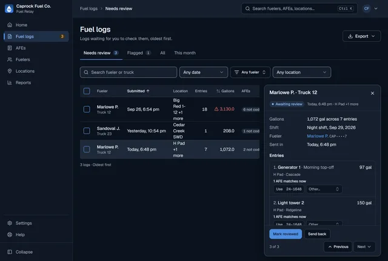Click the CF user avatar
Image resolution: width=388 pixels, height=261 pixels.
[366, 8]
